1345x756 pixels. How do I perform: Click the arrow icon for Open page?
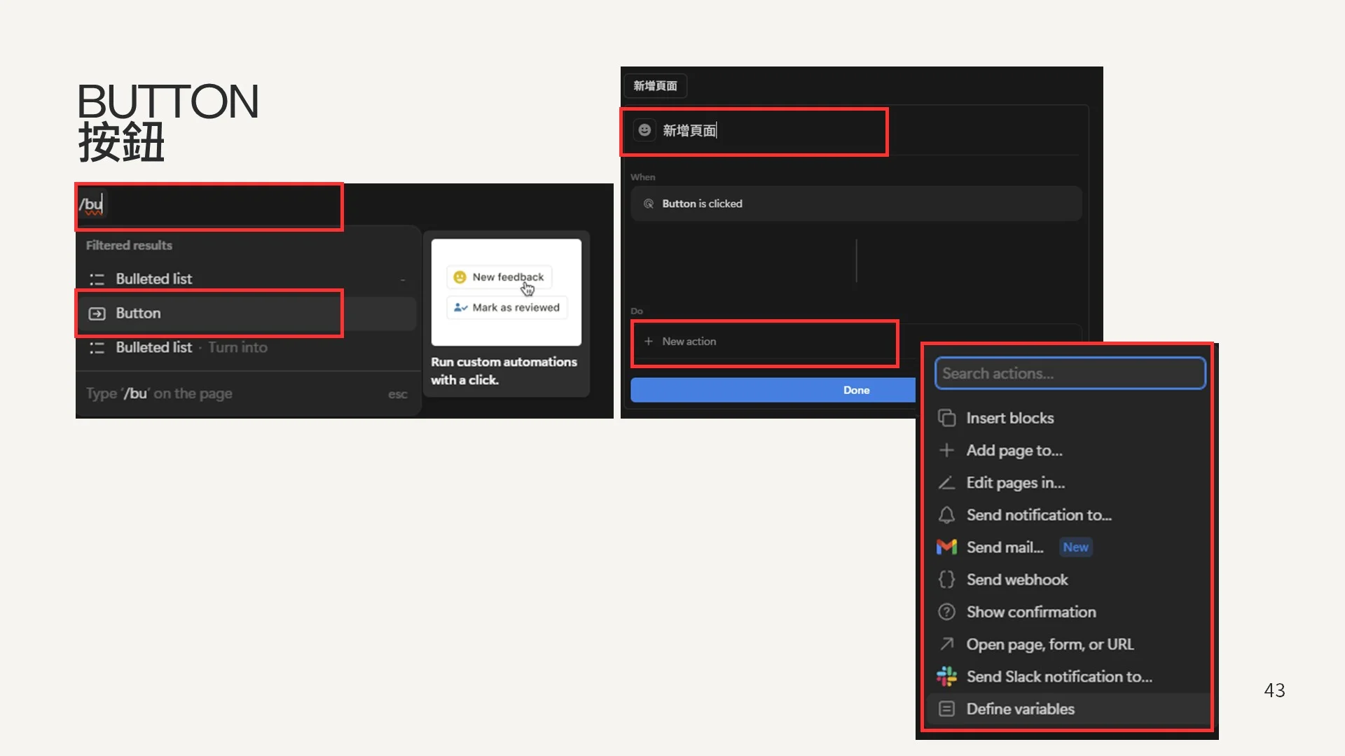pos(946,644)
